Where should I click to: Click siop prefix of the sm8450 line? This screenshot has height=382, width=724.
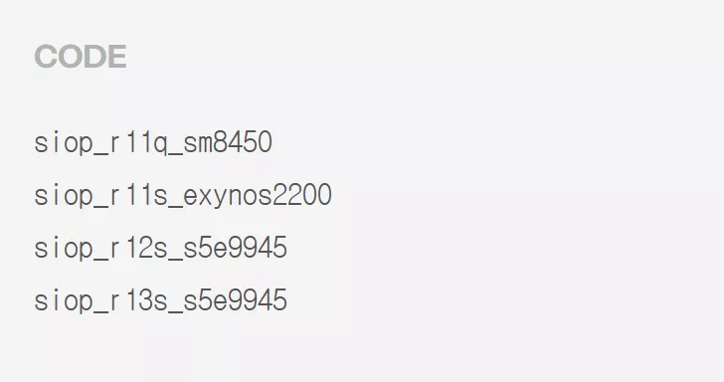coord(65,142)
